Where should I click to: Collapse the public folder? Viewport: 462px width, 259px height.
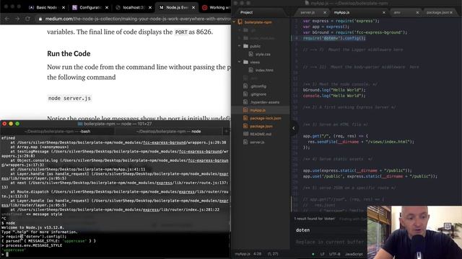[x=239, y=46]
